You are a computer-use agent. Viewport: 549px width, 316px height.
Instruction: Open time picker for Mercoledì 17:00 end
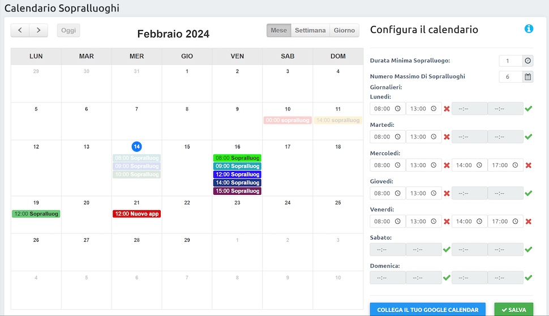516,165
